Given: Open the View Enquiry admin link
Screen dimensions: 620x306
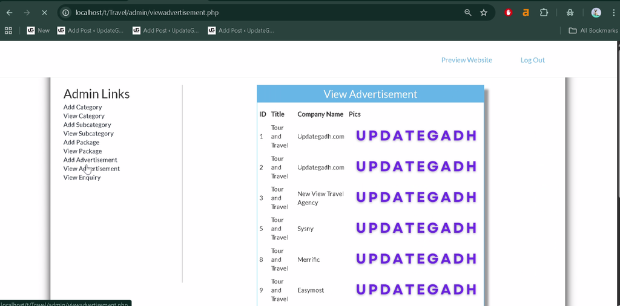Looking at the screenshot, I should (82, 177).
